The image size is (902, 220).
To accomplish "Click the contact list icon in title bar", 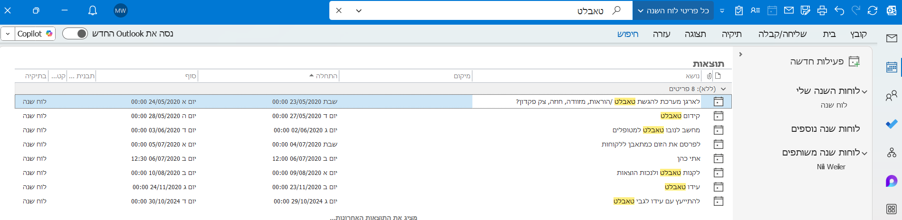I will pos(756,10).
